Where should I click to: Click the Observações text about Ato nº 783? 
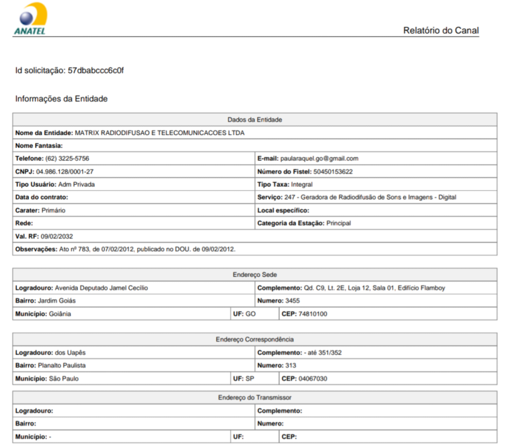click(x=147, y=249)
